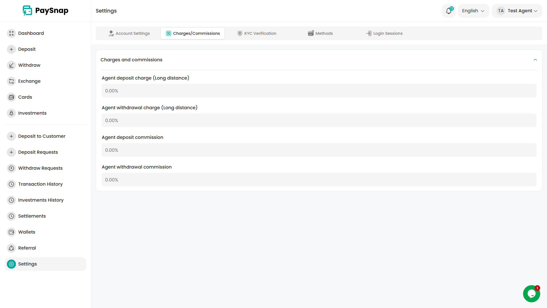Switch to the KYC Verification tab
Image resolution: width=547 pixels, height=308 pixels.
click(x=257, y=33)
